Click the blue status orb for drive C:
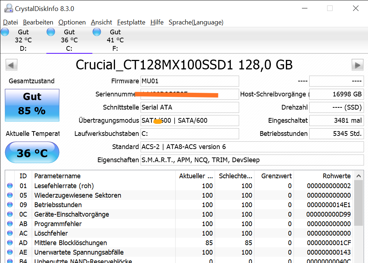 click(x=51, y=32)
